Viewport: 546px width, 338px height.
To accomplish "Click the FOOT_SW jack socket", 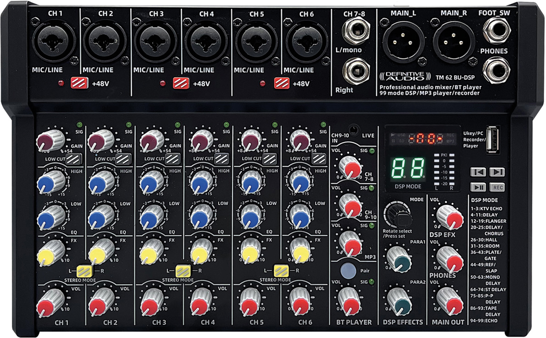I will click(x=497, y=30).
